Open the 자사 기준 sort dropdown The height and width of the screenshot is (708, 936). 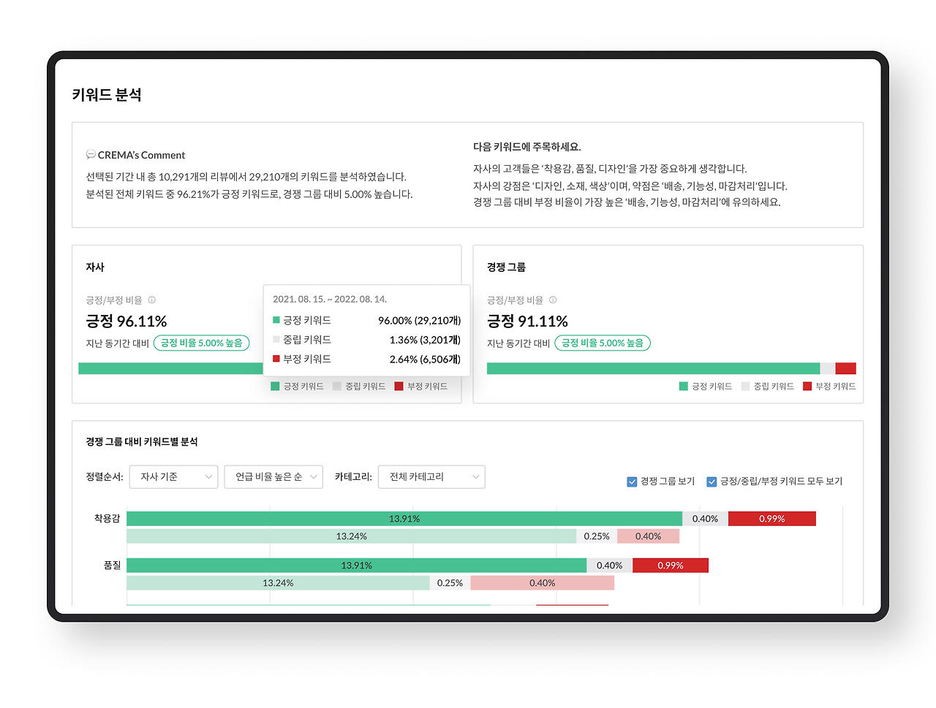(x=173, y=477)
